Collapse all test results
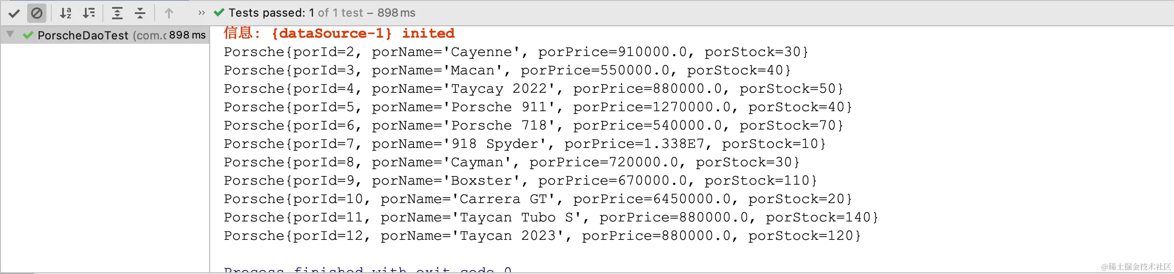This screenshot has height=274, width=1174. [x=140, y=13]
